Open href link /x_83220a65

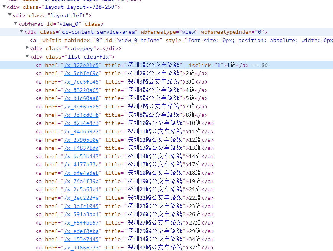81,90
